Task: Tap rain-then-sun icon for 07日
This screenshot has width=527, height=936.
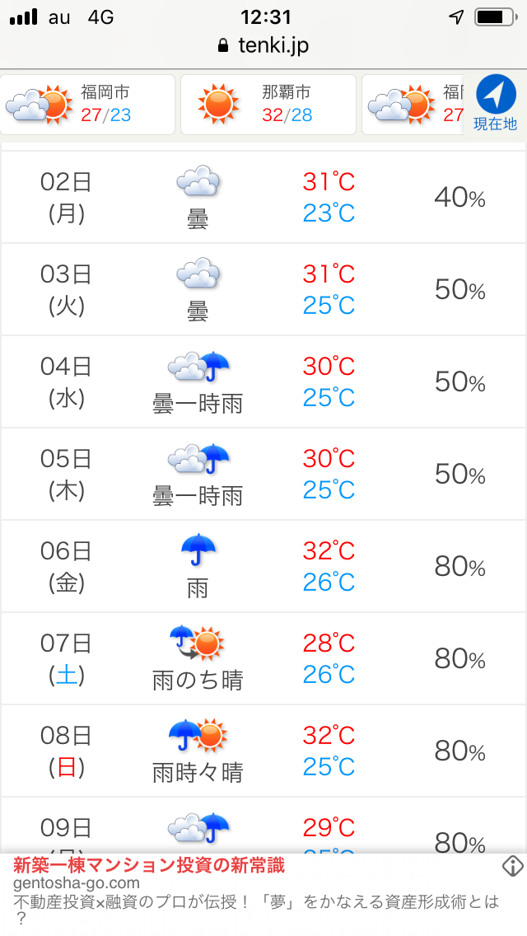Action: pyautogui.click(x=198, y=642)
